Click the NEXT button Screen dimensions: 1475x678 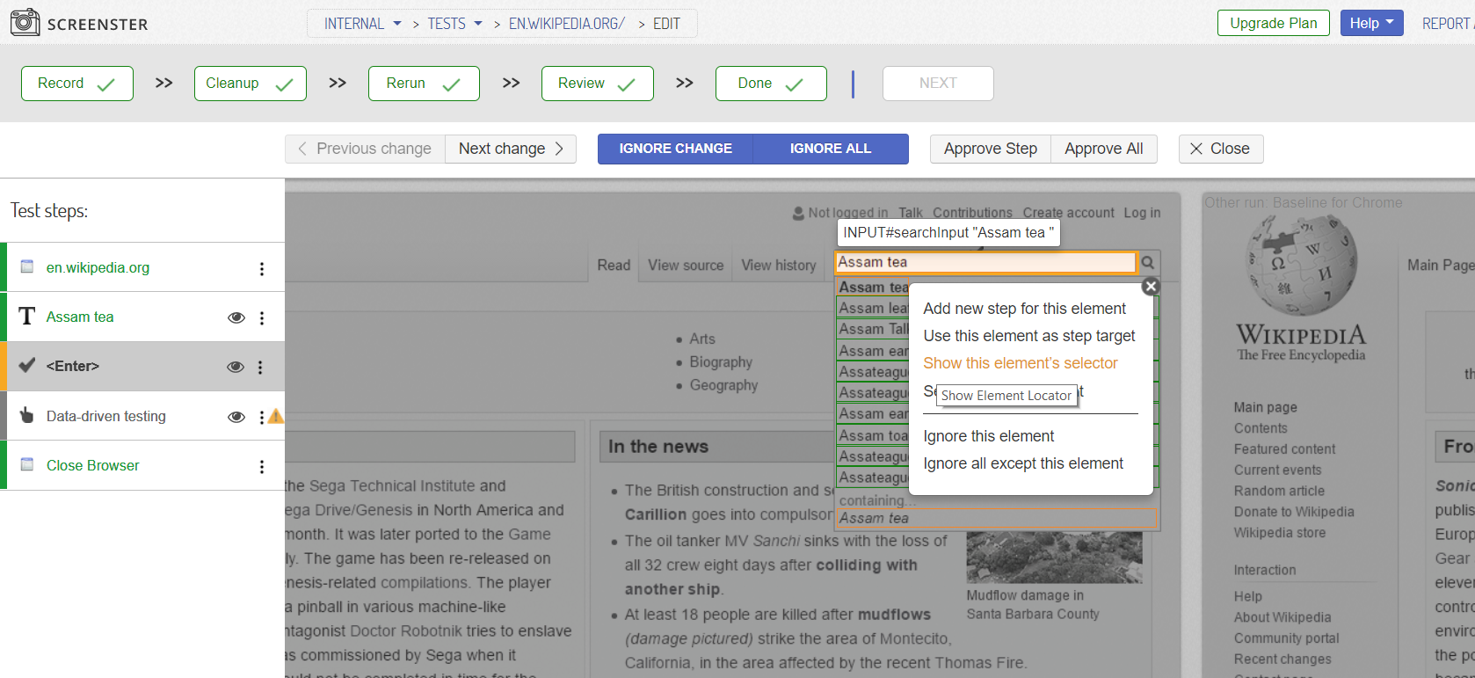(x=938, y=84)
